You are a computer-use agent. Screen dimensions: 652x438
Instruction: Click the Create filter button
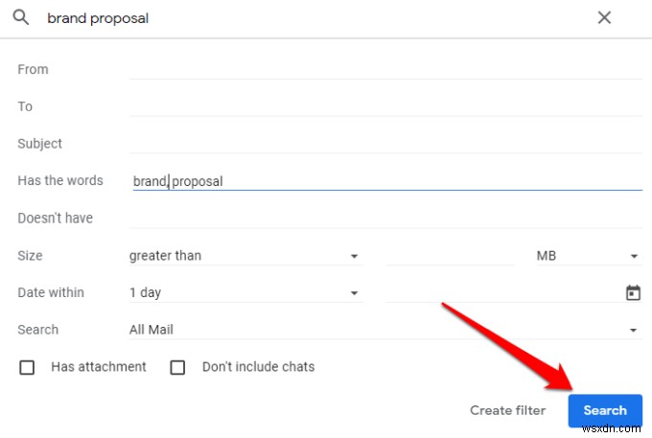[508, 410]
